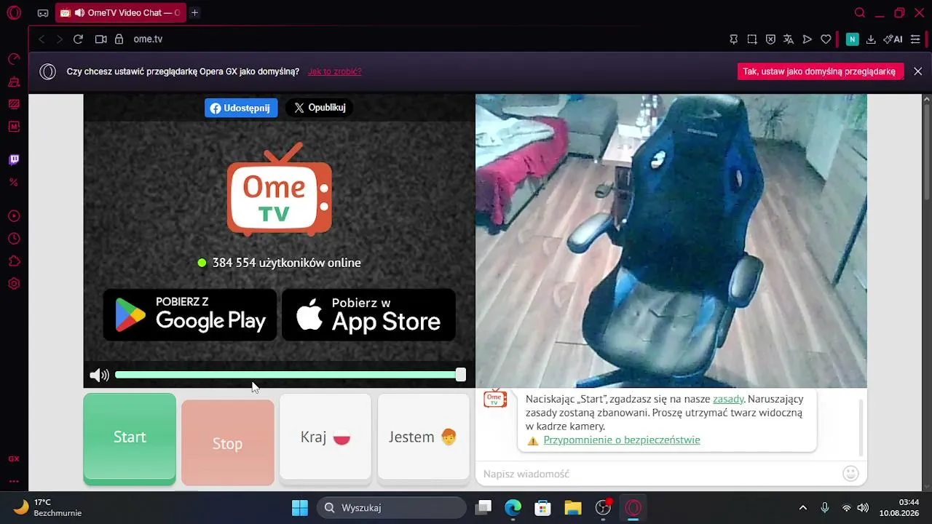This screenshot has height=524, width=932.
Task: Open the ad blocker shield icon
Action: point(770,39)
